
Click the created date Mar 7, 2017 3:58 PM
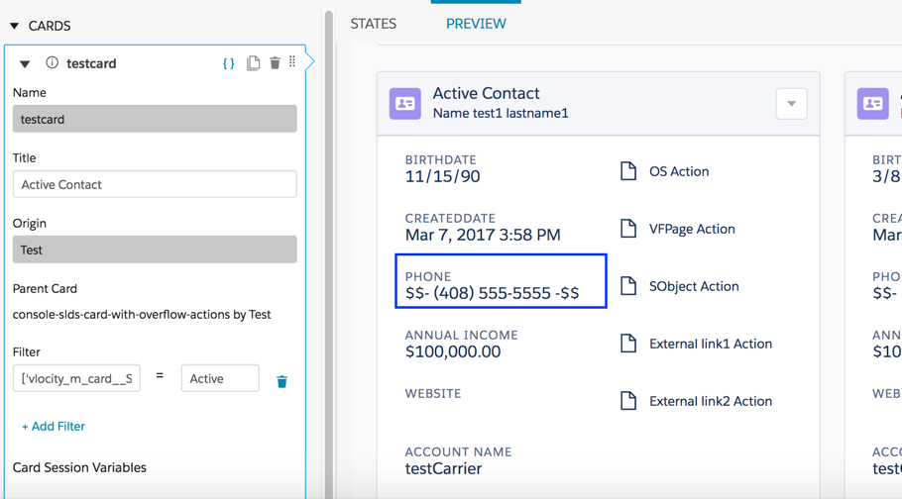[x=483, y=235]
